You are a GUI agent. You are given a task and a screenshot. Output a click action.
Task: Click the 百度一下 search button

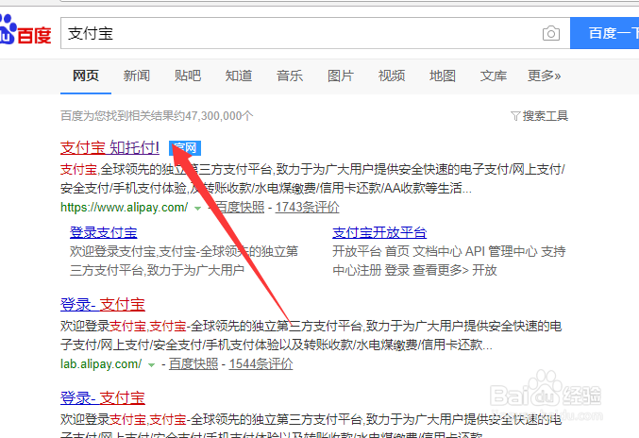(x=605, y=33)
